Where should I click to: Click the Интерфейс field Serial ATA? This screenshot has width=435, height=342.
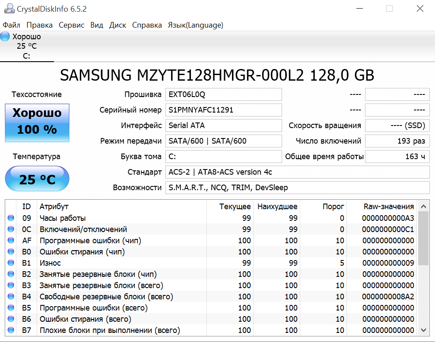coord(224,126)
